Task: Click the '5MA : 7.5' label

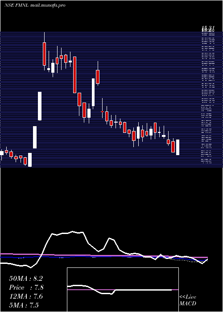Action: [24, 305]
